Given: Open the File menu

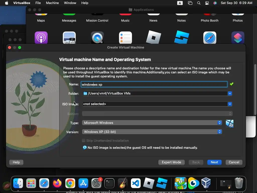Looking at the screenshot, I should [38, 3].
